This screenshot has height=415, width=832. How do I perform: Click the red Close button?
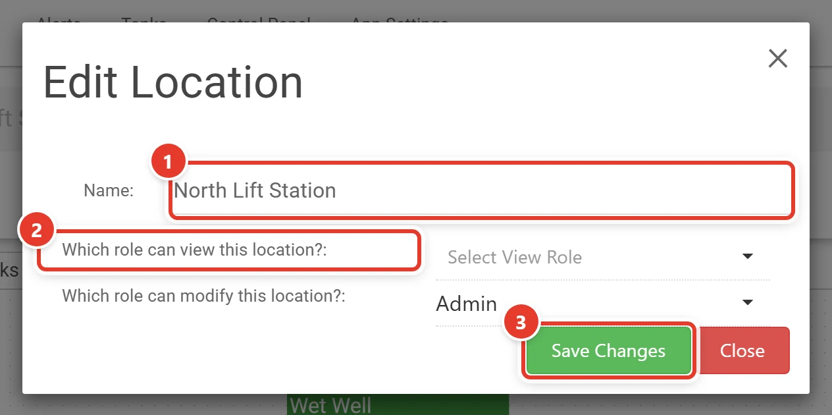(742, 350)
